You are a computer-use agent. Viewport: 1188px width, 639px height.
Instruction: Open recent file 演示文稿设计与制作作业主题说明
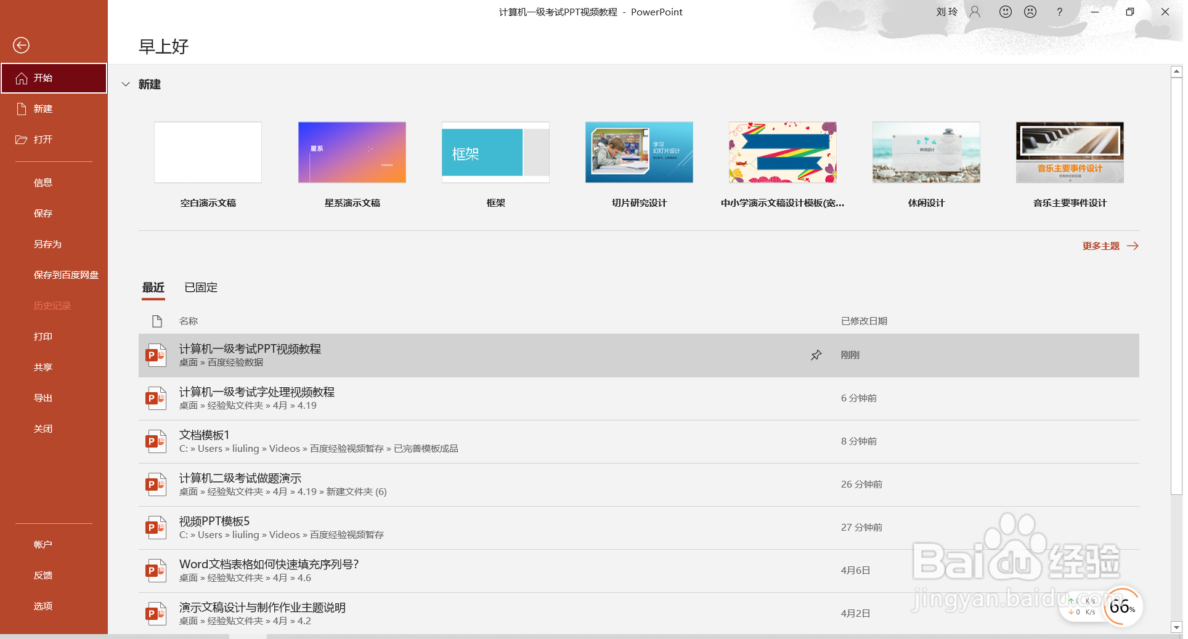tap(639, 613)
